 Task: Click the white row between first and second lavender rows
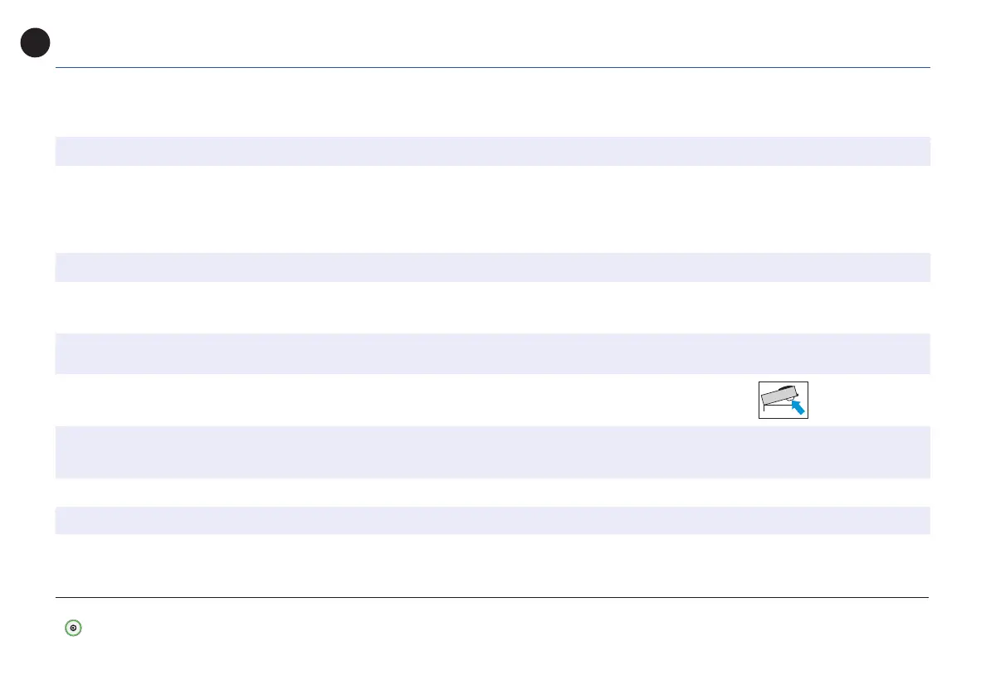[x=492, y=209]
